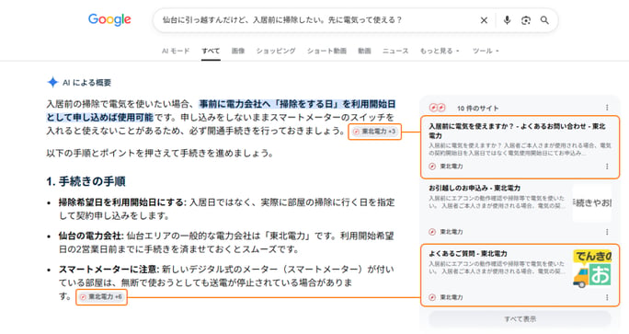Select the すべて tab
This screenshot has height=334, width=629.
tap(211, 51)
